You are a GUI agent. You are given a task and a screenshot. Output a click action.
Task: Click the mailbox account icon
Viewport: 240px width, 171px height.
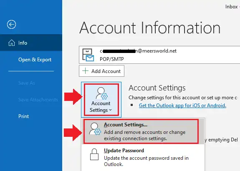click(88, 55)
